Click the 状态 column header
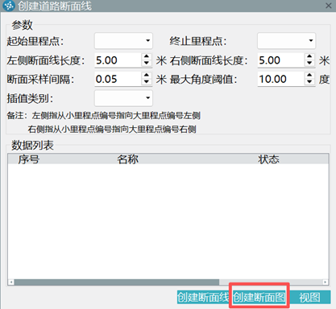Viewport: 336px width, 309px height. point(268,159)
